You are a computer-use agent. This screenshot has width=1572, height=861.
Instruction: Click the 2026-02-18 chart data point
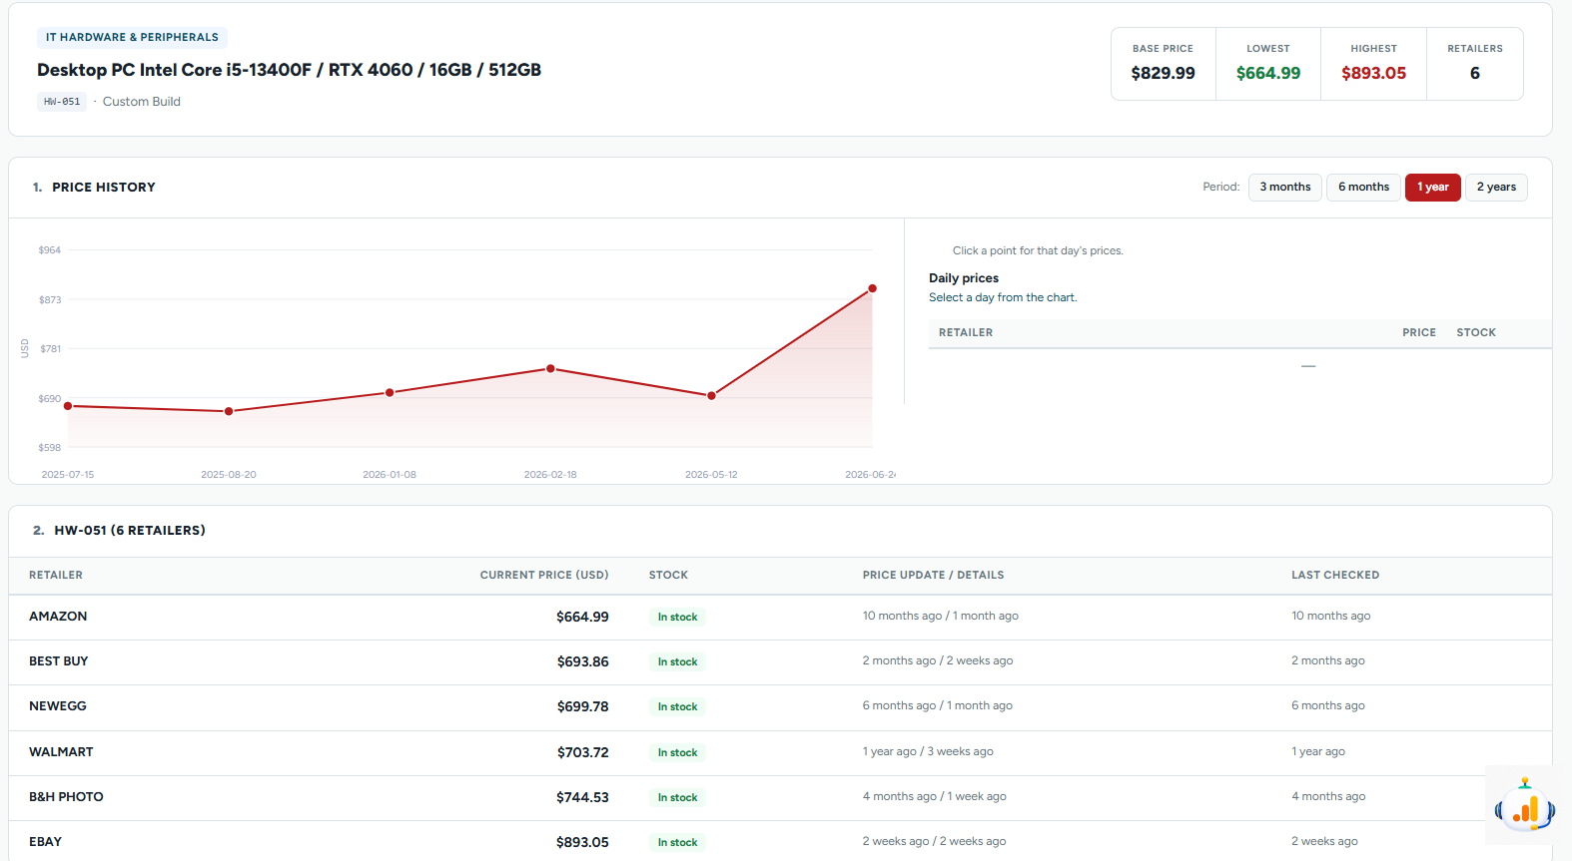[x=550, y=368]
